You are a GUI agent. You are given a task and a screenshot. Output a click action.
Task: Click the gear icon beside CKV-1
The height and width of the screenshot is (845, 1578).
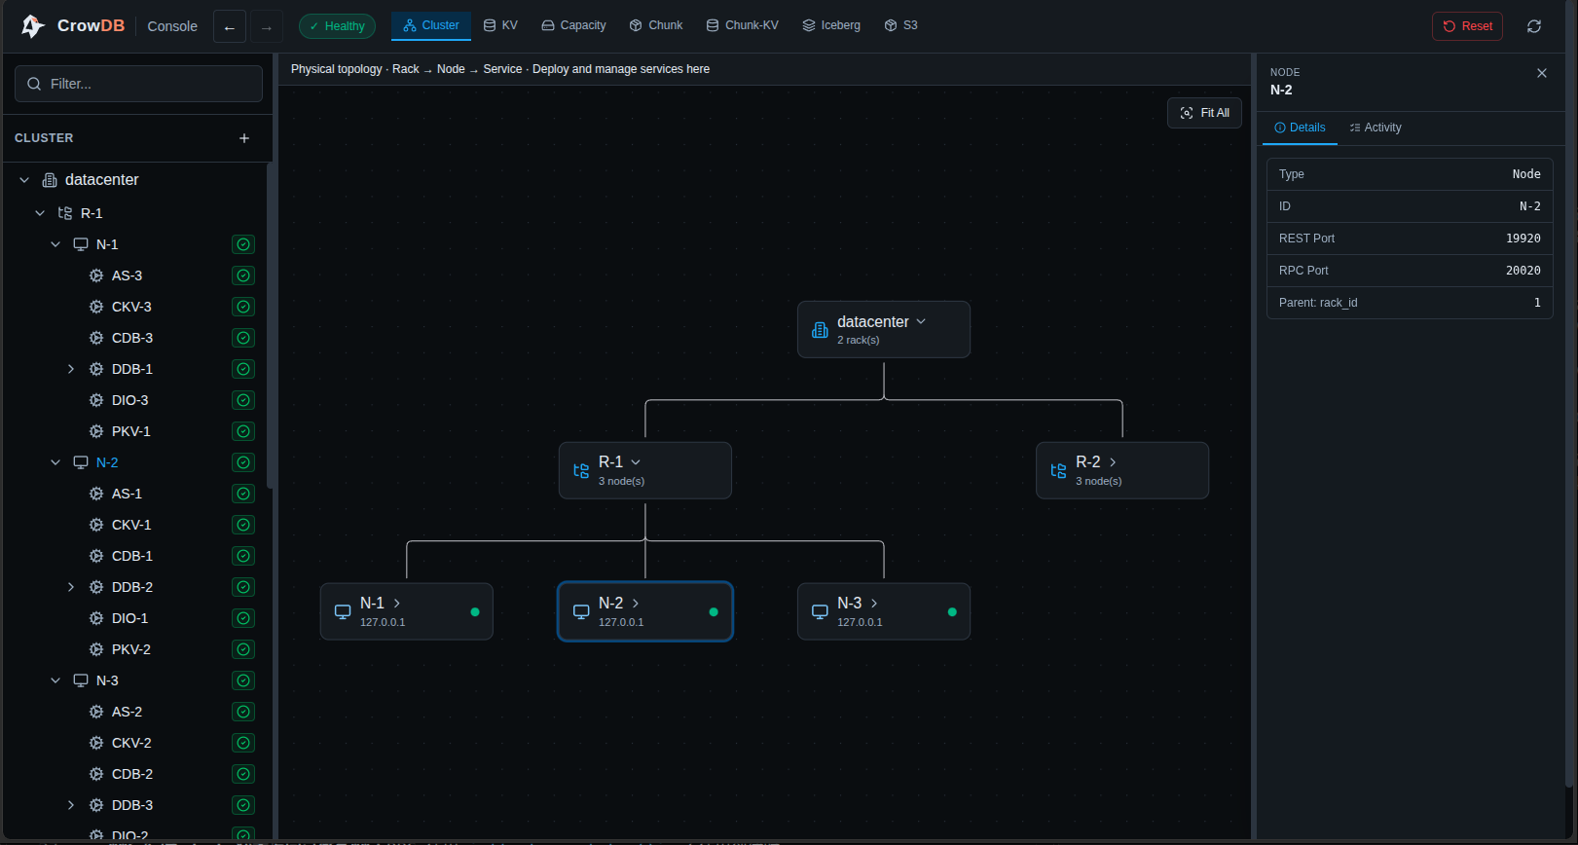pos(96,525)
